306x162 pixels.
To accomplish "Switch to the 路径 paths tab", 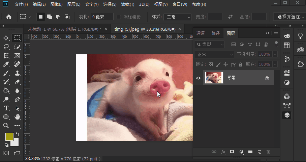I will click(216, 33).
